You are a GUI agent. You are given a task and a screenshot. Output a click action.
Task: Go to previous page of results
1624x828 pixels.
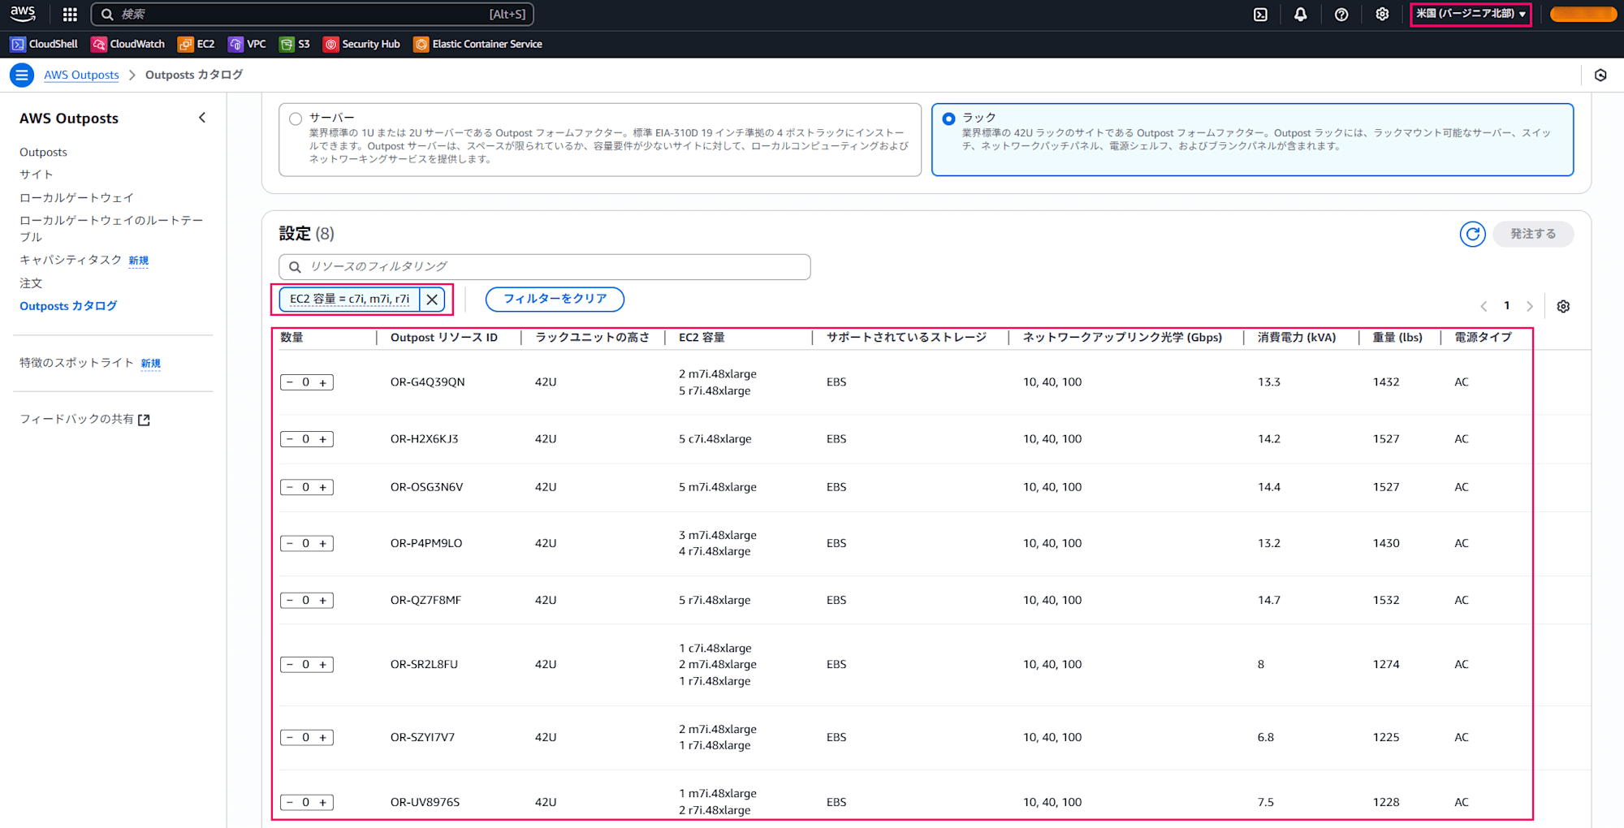(x=1484, y=306)
